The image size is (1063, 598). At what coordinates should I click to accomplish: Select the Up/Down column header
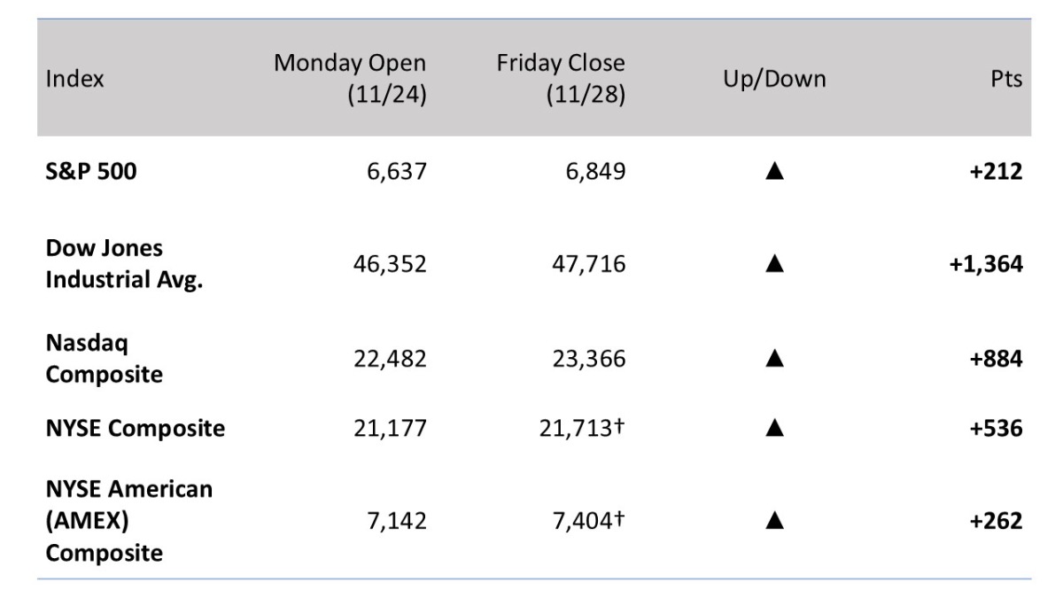774,79
